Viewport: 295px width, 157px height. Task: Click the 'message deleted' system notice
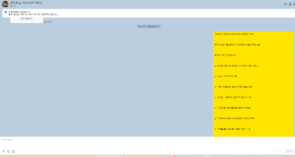click(x=149, y=26)
